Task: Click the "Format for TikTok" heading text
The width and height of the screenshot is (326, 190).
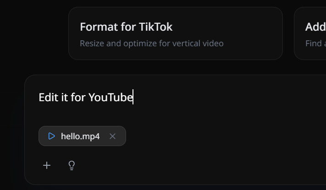Action: [126, 27]
